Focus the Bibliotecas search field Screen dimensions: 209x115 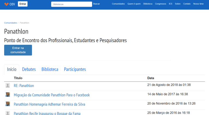(72, 4)
